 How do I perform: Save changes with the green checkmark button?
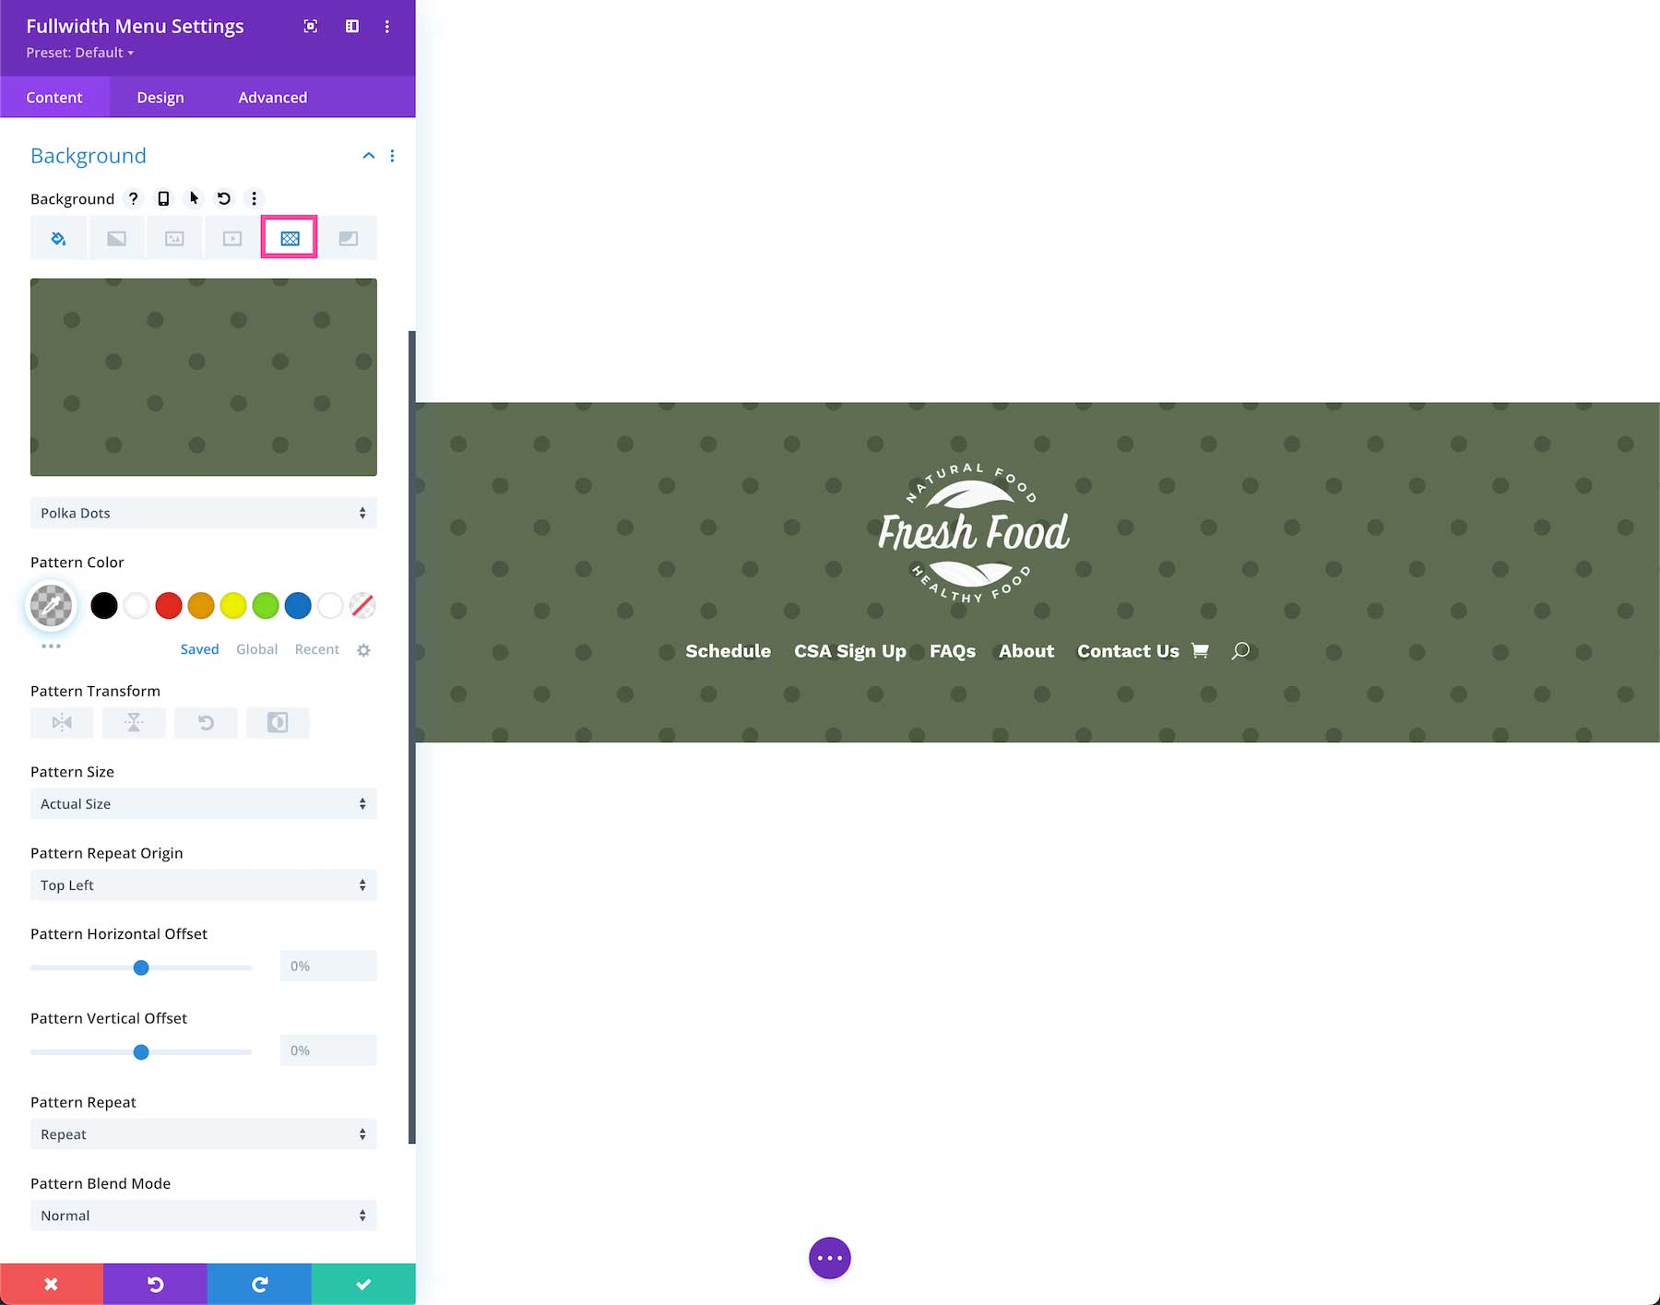(x=363, y=1284)
